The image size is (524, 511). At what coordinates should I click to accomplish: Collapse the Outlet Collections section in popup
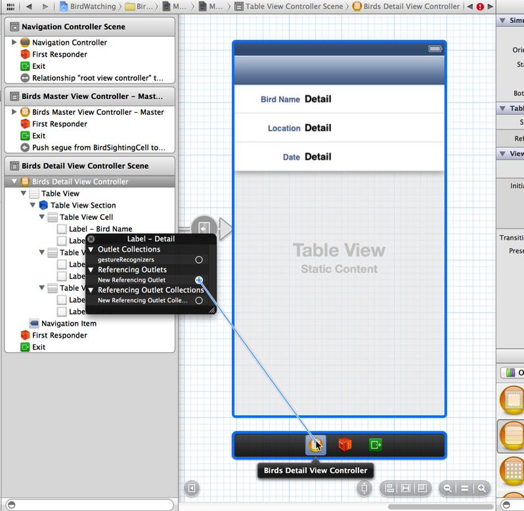pos(91,250)
